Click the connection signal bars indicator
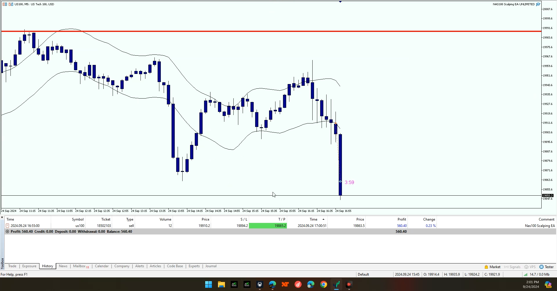 526,274
